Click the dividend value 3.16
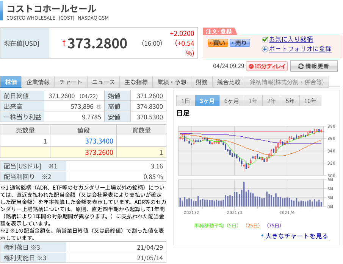The height and width of the screenshot is (264, 343). tap(157, 166)
